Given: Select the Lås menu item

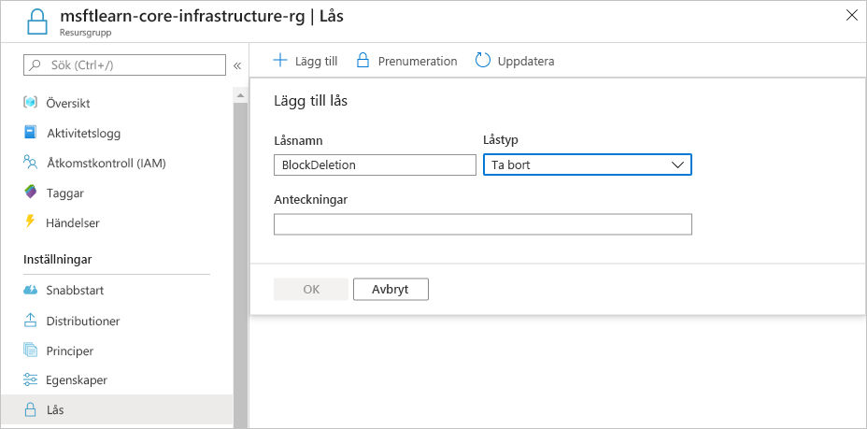Looking at the screenshot, I should 116,409.
